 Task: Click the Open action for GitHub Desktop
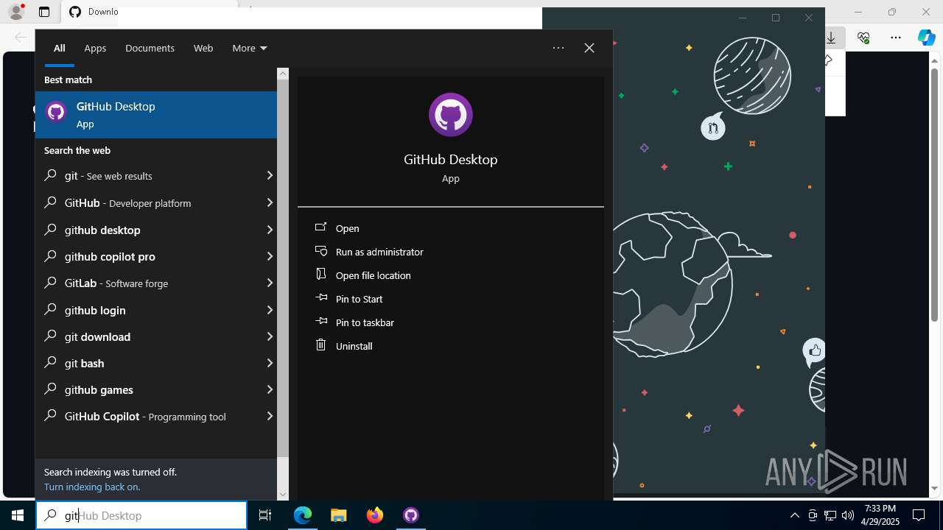tap(347, 228)
